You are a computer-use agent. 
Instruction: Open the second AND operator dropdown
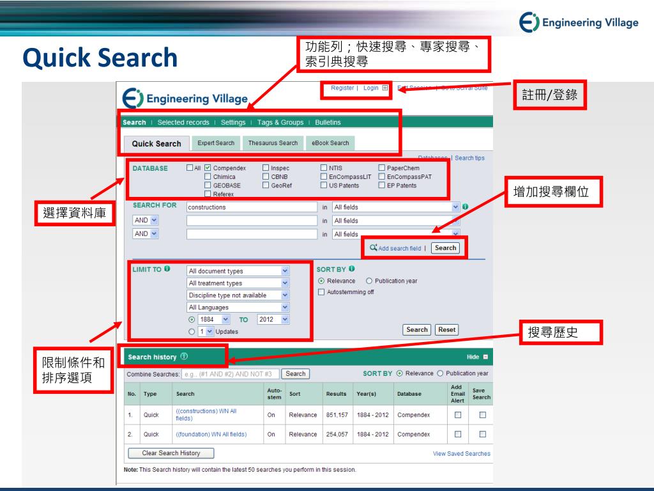[x=145, y=234]
